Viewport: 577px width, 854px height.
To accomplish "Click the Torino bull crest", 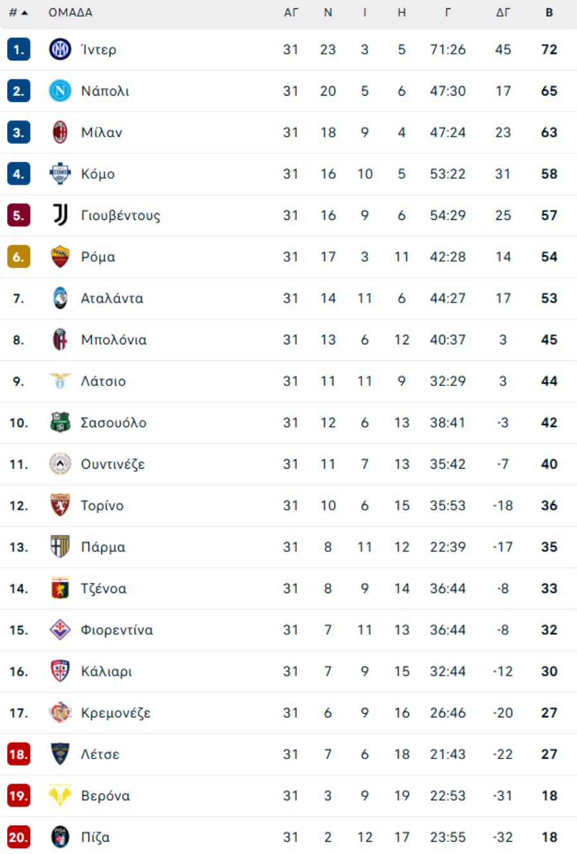I will 60,505.
